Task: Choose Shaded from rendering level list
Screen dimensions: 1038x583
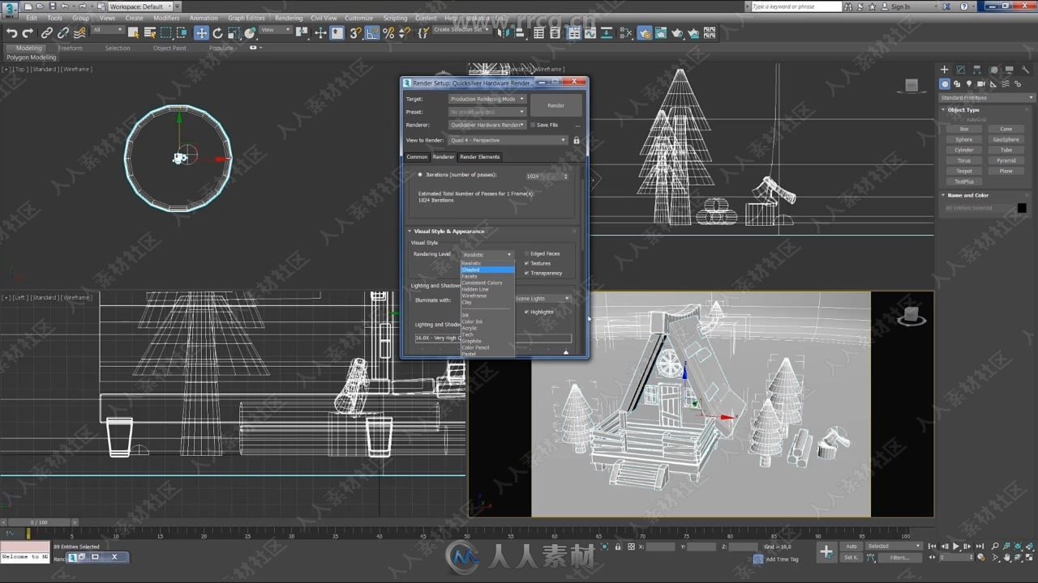Action: [487, 270]
